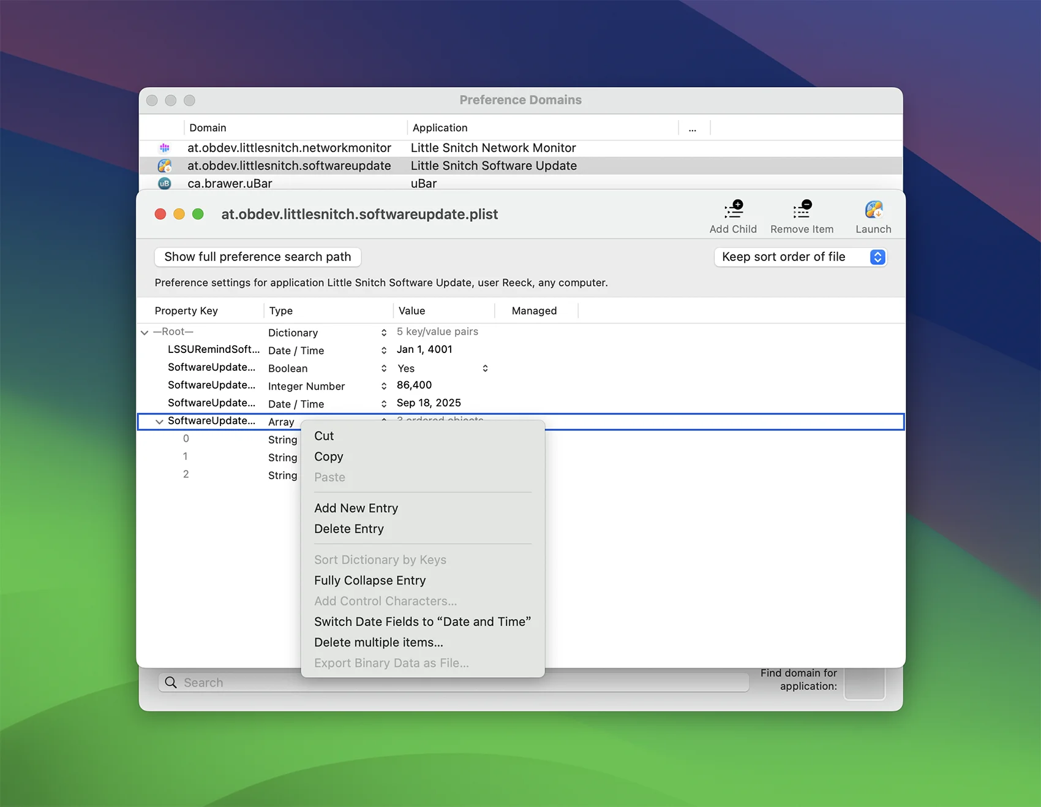1041x807 pixels.
Task: Close the plist editor window
Action: pos(160,214)
